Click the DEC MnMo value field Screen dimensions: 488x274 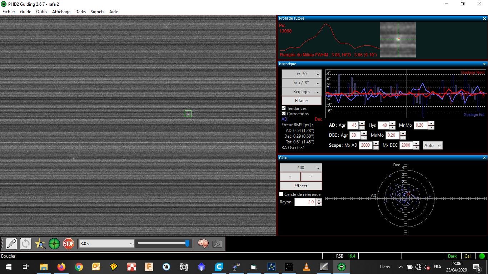click(393, 135)
